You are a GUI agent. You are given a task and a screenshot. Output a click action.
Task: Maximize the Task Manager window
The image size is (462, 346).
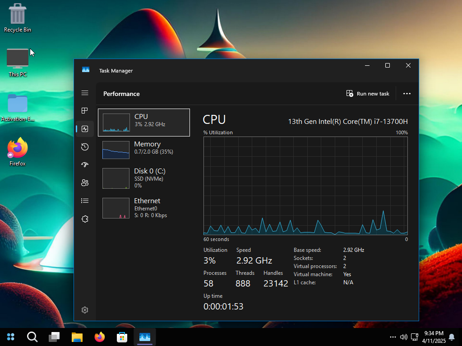388,65
